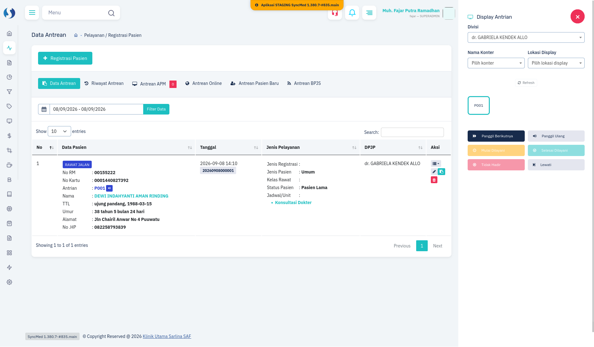
Task: Click the Registrasi Pasien button
Action: [65, 58]
